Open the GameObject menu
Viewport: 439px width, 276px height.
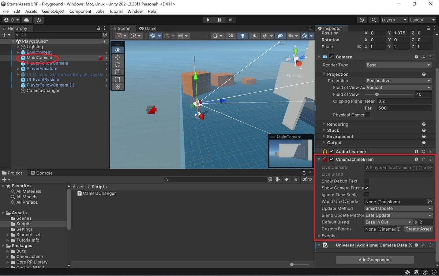pyautogui.click(x=53, y=11)
